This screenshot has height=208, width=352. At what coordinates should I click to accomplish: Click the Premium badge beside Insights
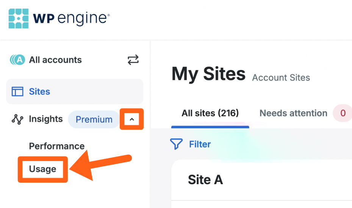click(94, 120)
